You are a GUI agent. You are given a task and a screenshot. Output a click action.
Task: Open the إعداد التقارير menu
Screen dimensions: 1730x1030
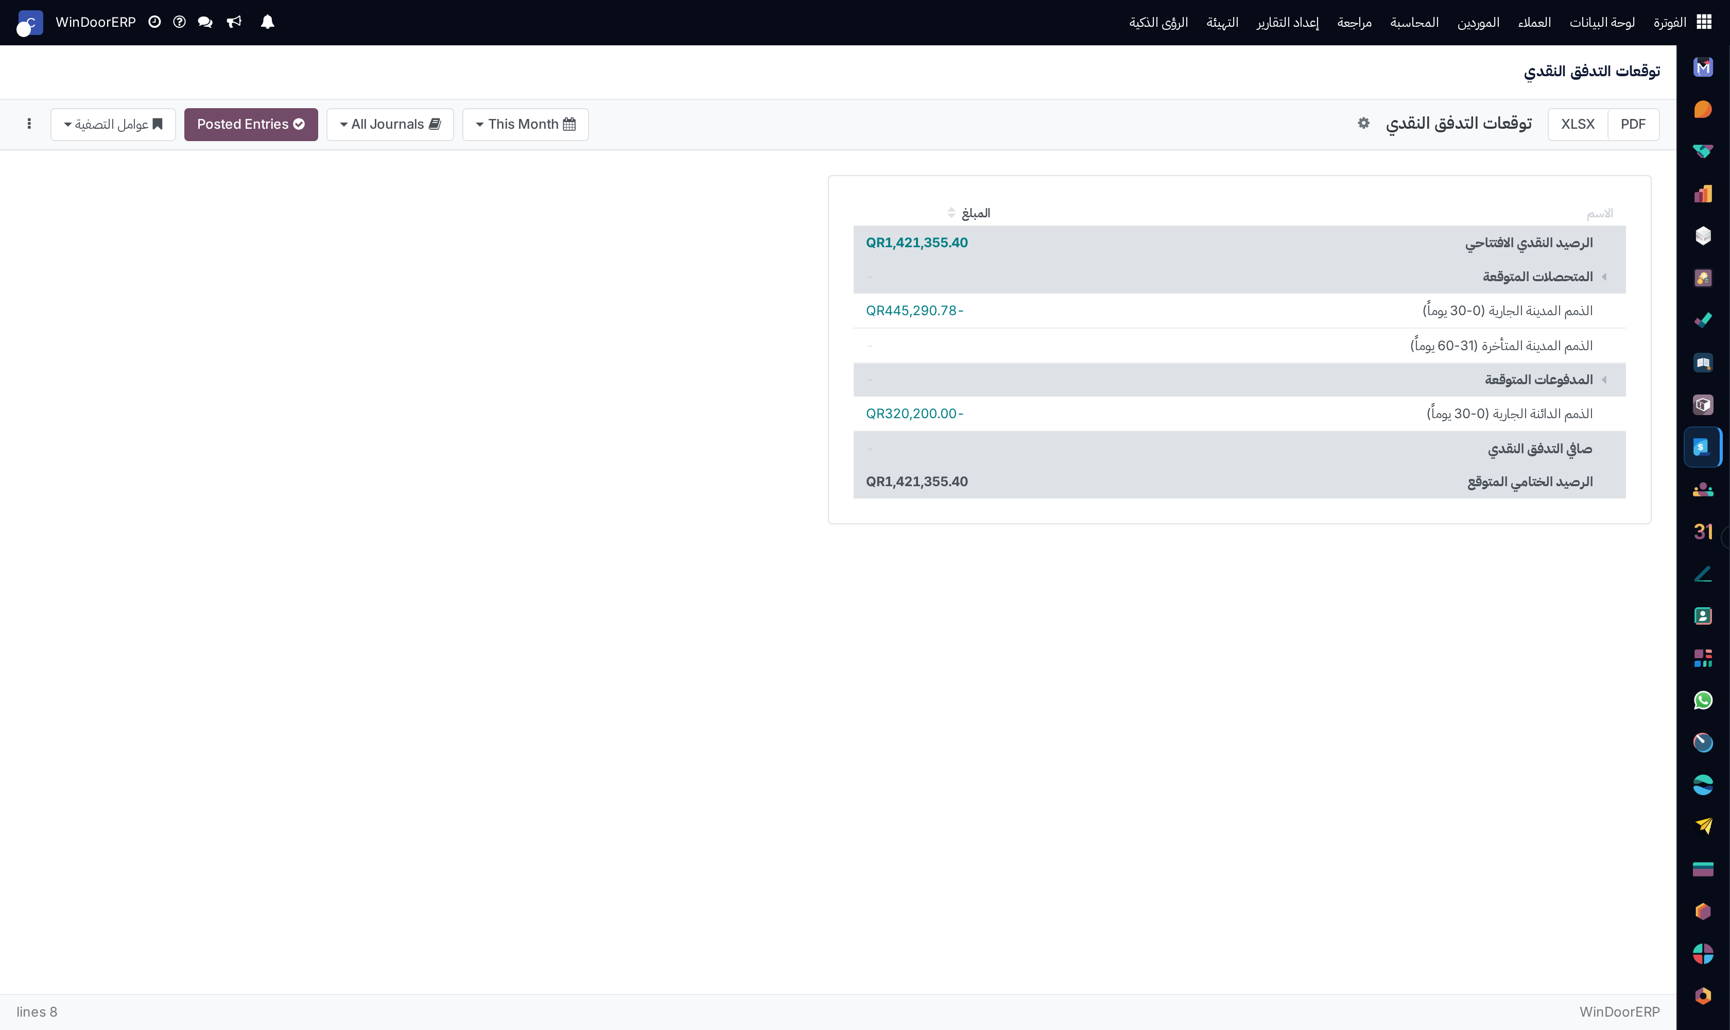tap(1288, 22)
